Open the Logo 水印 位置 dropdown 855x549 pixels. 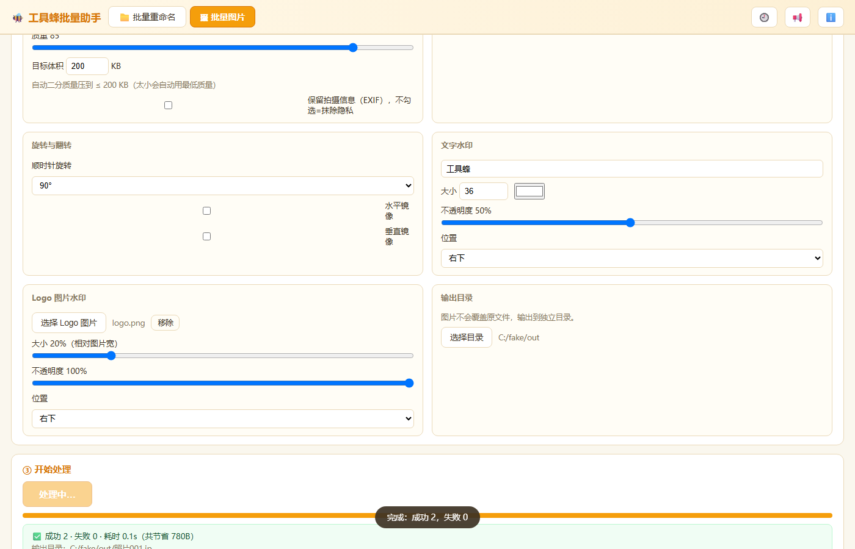pyautogui.click(x=223, y=418)
